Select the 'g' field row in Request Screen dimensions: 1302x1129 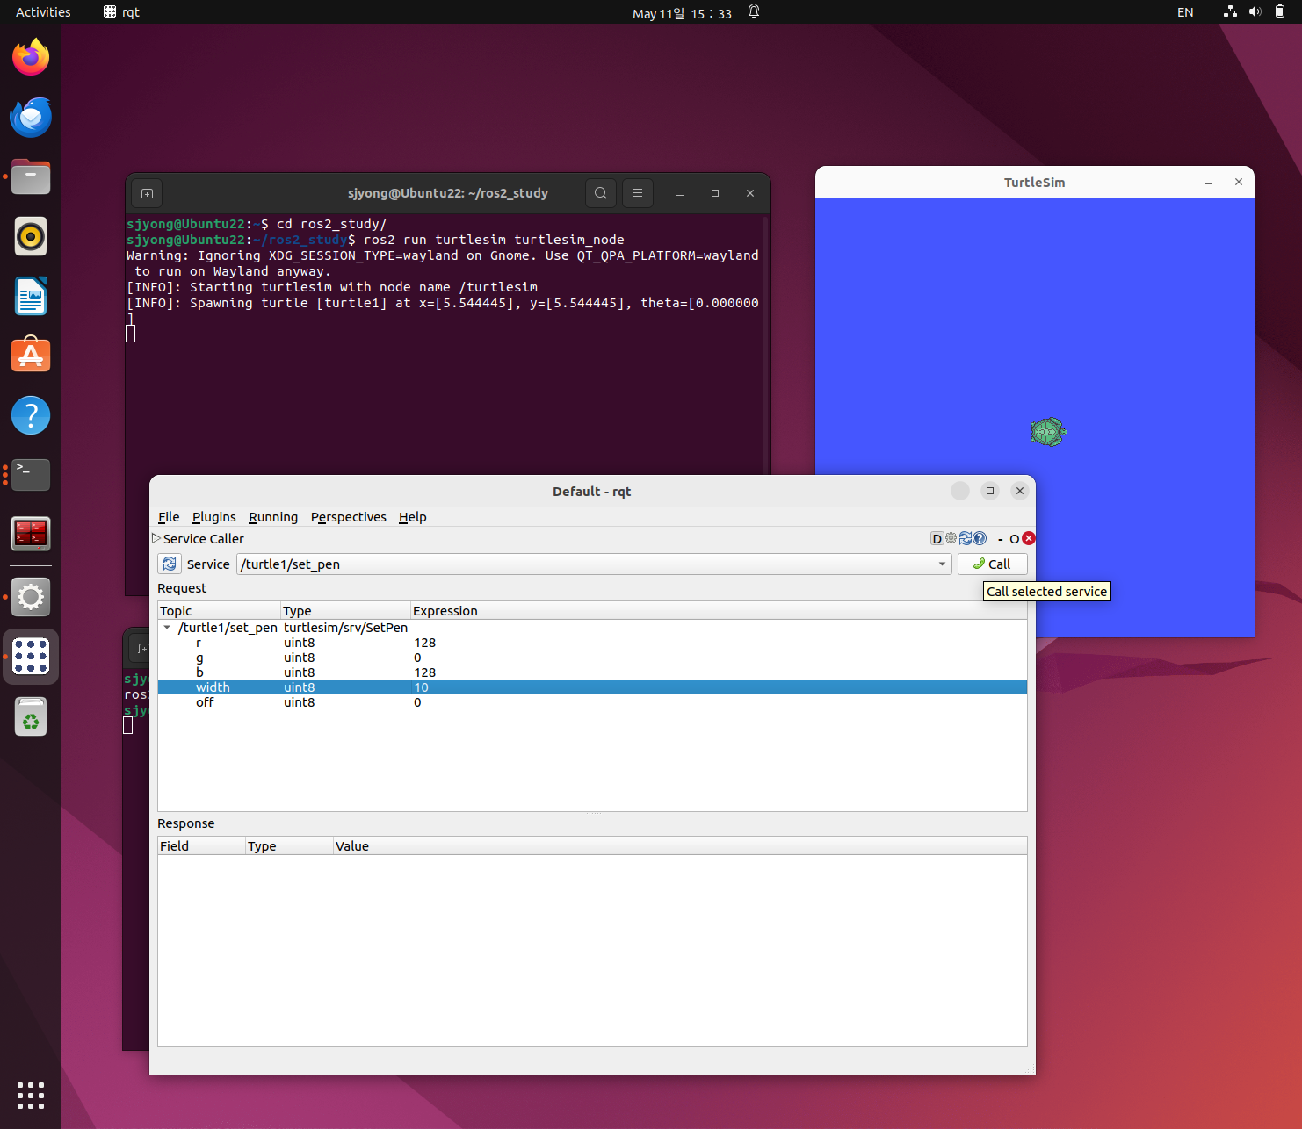592,658
